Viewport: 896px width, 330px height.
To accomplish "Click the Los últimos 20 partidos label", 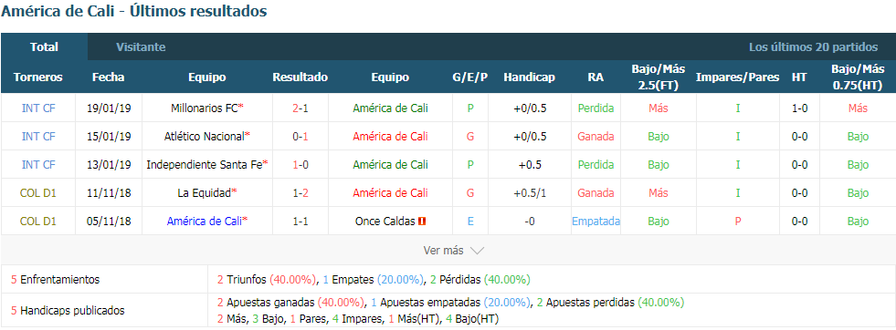I will (x=813, y=47).
